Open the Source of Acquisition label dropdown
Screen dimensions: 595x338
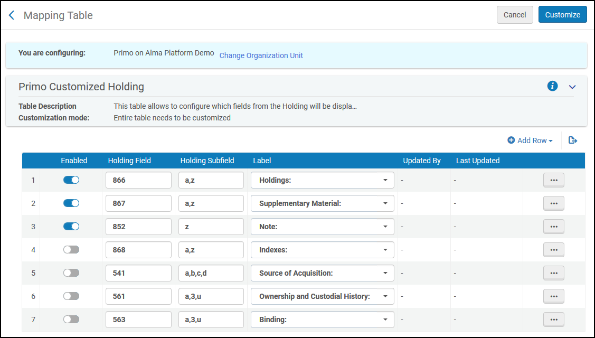tap(322, 273)
